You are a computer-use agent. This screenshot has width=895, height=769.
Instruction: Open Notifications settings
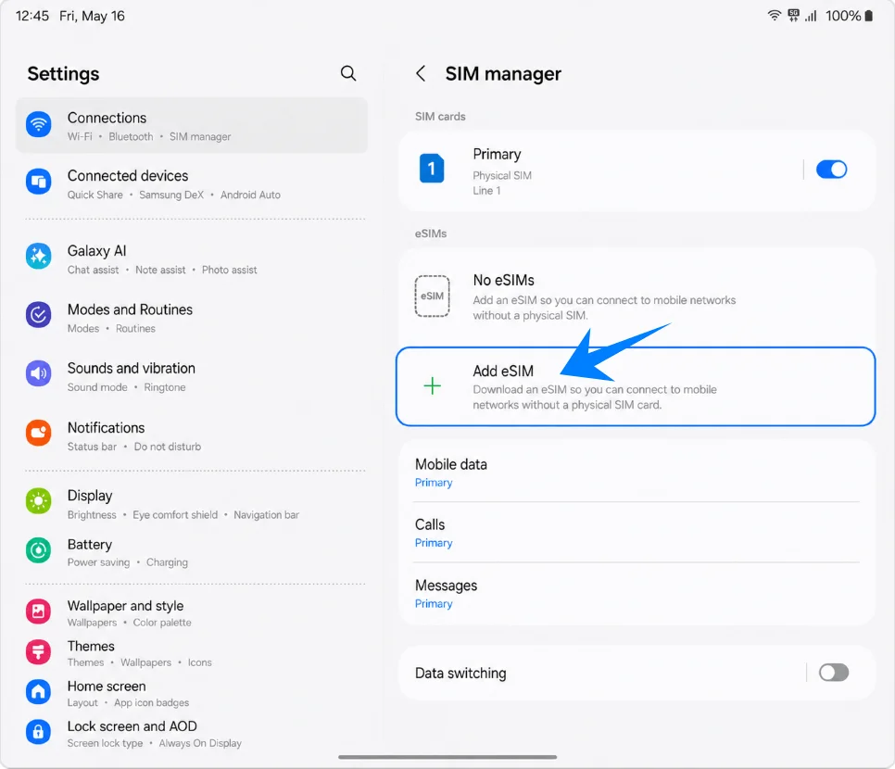point(192,435)
